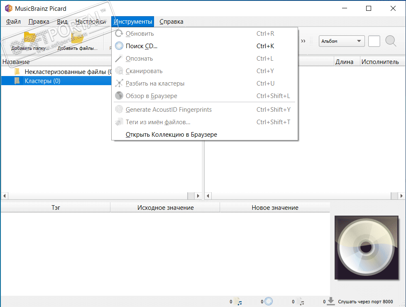Image resolution: width=406 pixels, height=307 pixels.
Task: Expand the toolbar overflow chevron
Action: click(x=303, y=41)
